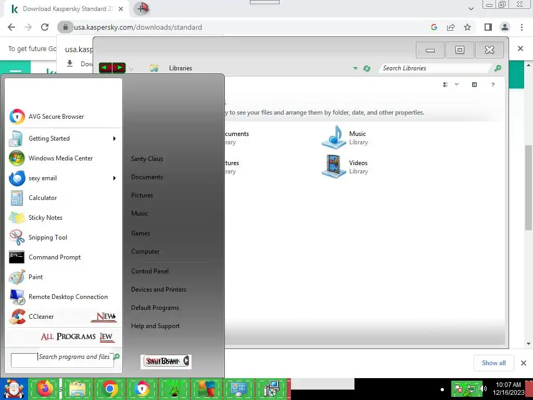Open AVG Secure Browser from Start menu

[x=63, y=117]
